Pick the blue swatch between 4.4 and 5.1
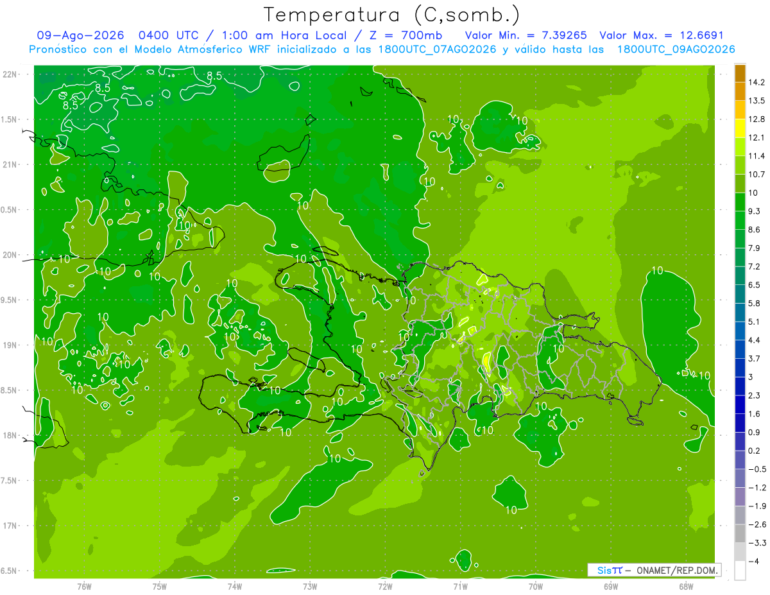The image size is (770, 595). (x=740, y=331)
